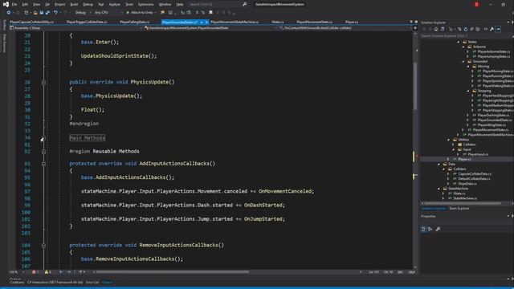Click the Solution Explorer home icon
This screenshot has height=289, width=514.
coord(436,29)
